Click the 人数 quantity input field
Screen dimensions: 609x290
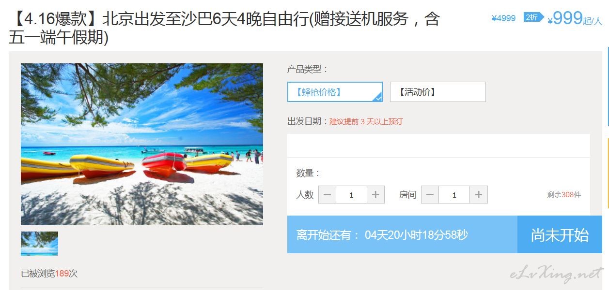pyautogui.click(x=351, y=195)
